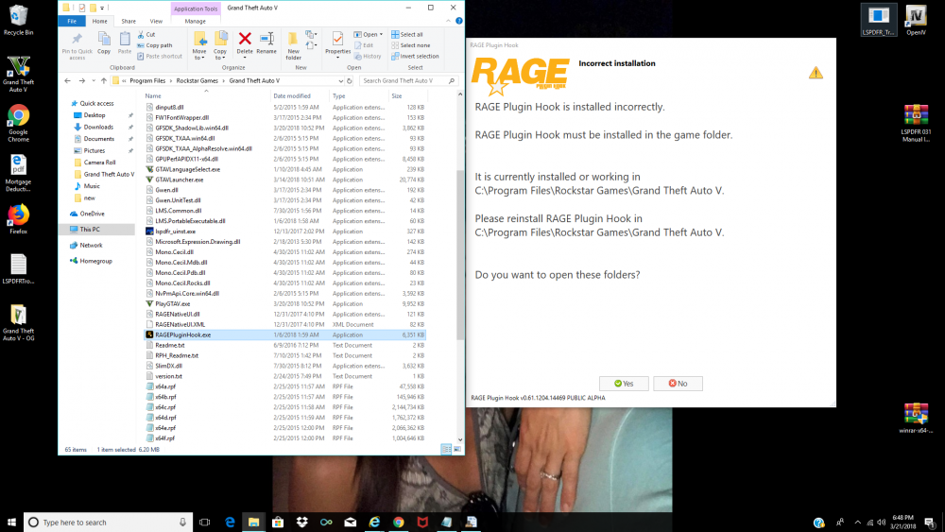Image resolution: width=945 pixels, height=532 pixels.
Task: Click Copy path in the ribbon
Action: (155, 45)
